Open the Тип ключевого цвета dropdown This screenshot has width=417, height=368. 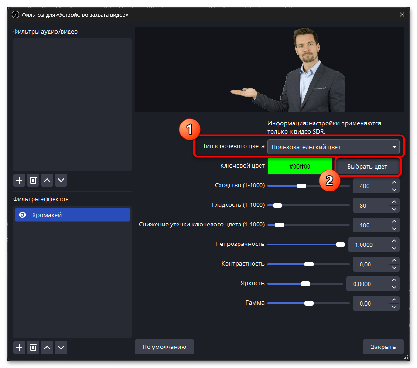coord(333,147)
